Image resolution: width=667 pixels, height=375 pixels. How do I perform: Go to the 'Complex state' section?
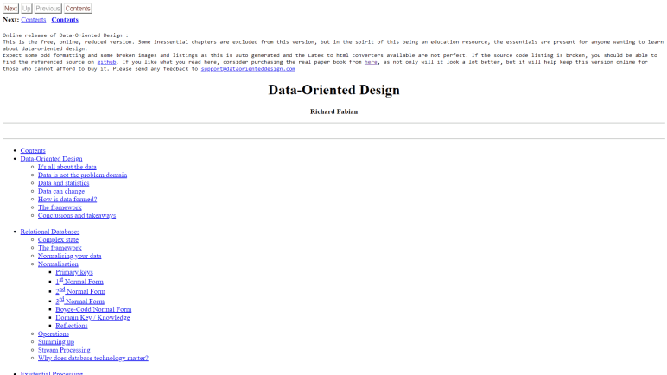[58, 239]
